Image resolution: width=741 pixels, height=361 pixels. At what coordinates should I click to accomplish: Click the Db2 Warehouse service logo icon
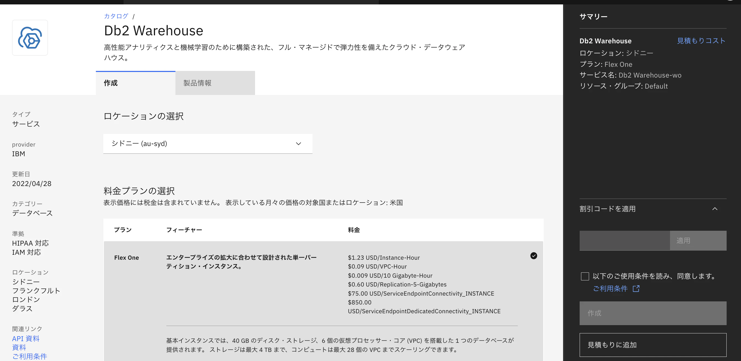coord(30,38)
